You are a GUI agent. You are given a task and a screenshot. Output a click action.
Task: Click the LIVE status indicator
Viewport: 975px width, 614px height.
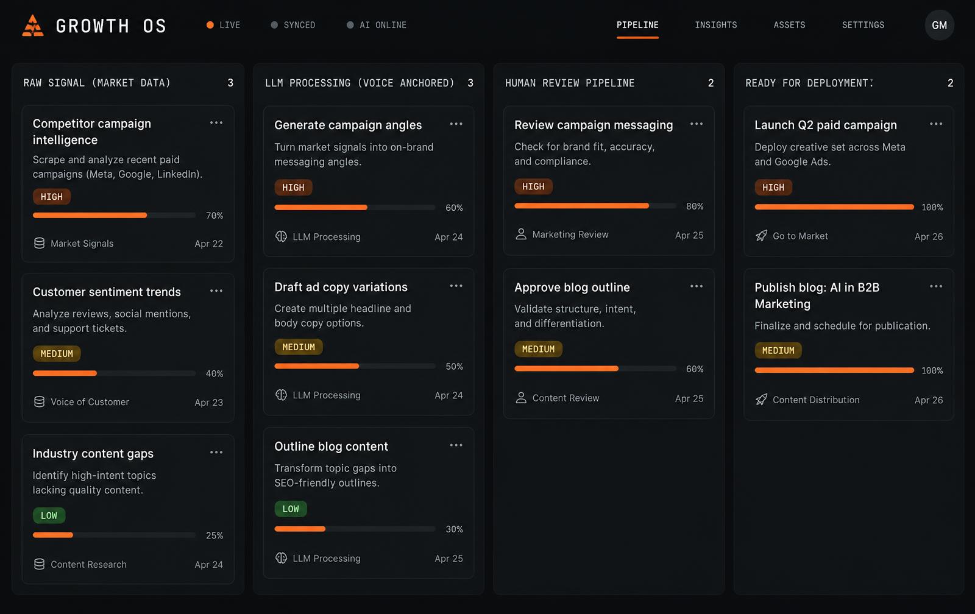pos(223,25)
